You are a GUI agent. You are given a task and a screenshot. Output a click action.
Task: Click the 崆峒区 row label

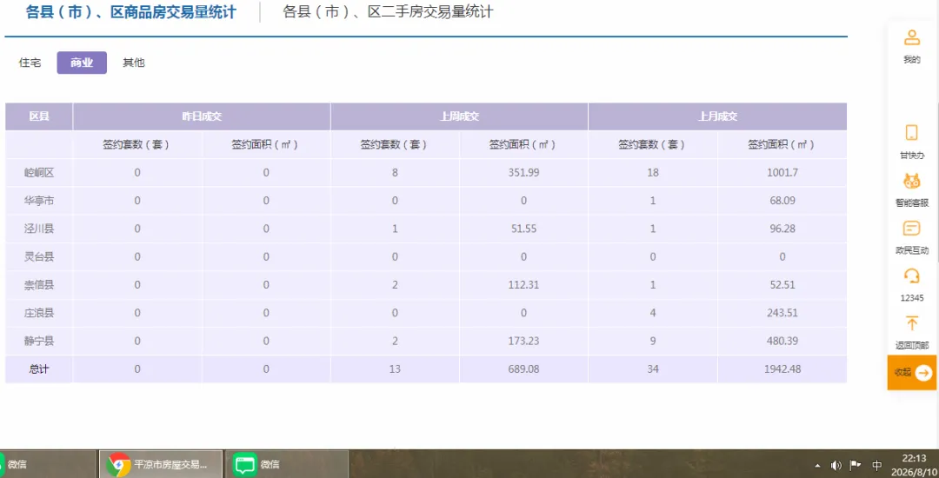[39, 173]
